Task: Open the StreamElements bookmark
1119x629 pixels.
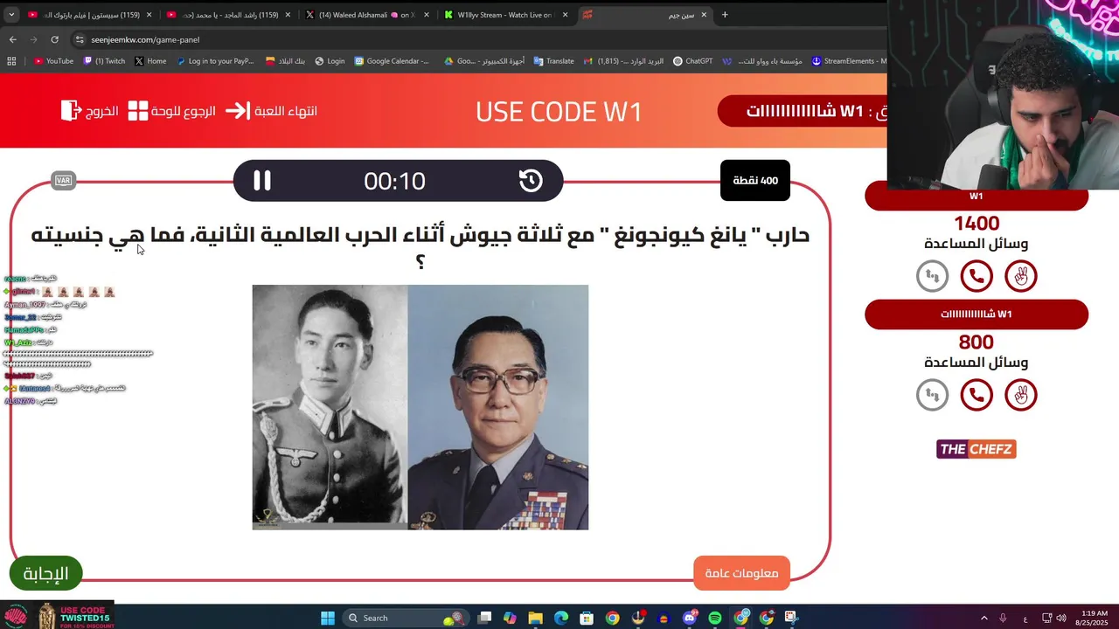Action: pos(849,61)
